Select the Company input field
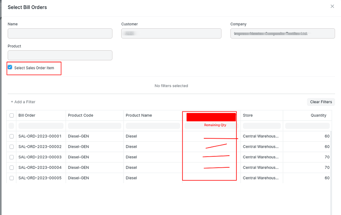 [282, 33]
